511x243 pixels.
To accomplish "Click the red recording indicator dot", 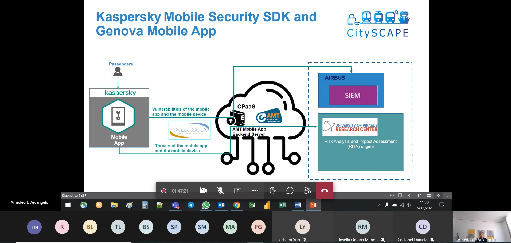I will tap(164, 191).
